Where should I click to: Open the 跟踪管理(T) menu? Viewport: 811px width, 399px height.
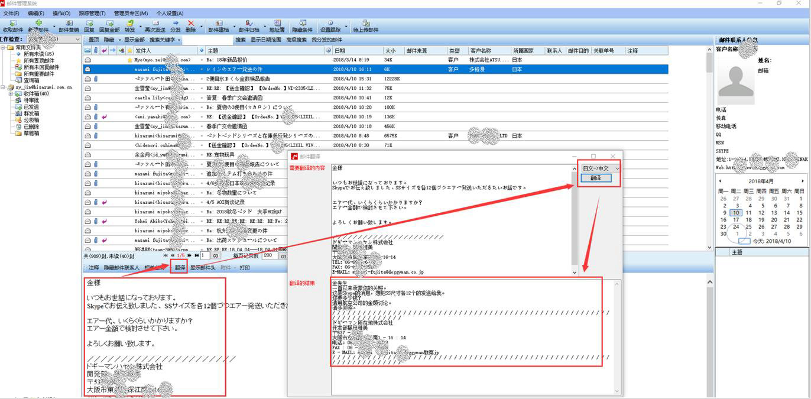pos(92,13)
